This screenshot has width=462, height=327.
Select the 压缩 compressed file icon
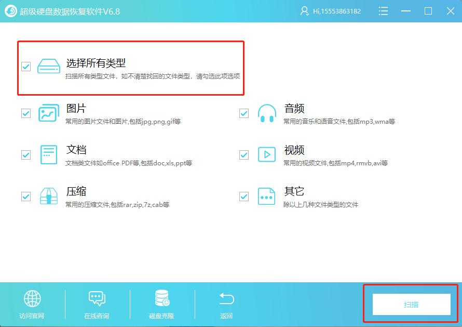pos(48,196)
